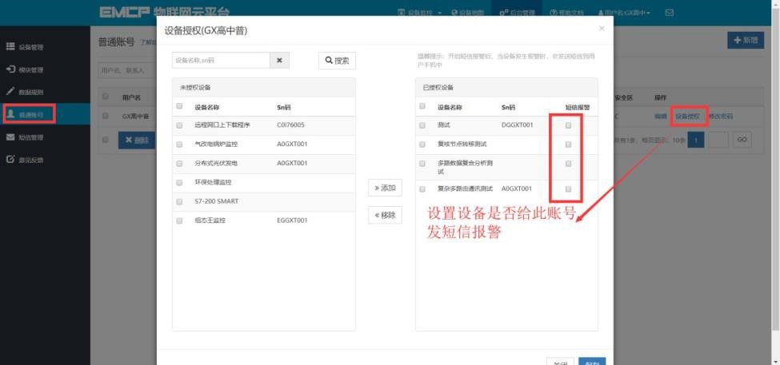The height and width of the screenshot is (365, 780).
Task: Click the 模块管理 sign-in arrow icon
Action: tap(10, 69)
